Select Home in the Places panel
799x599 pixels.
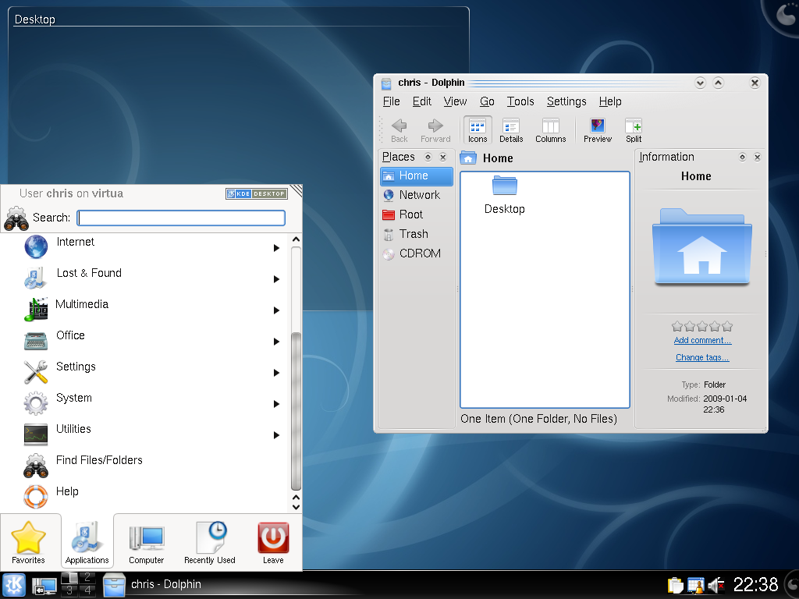417,175
